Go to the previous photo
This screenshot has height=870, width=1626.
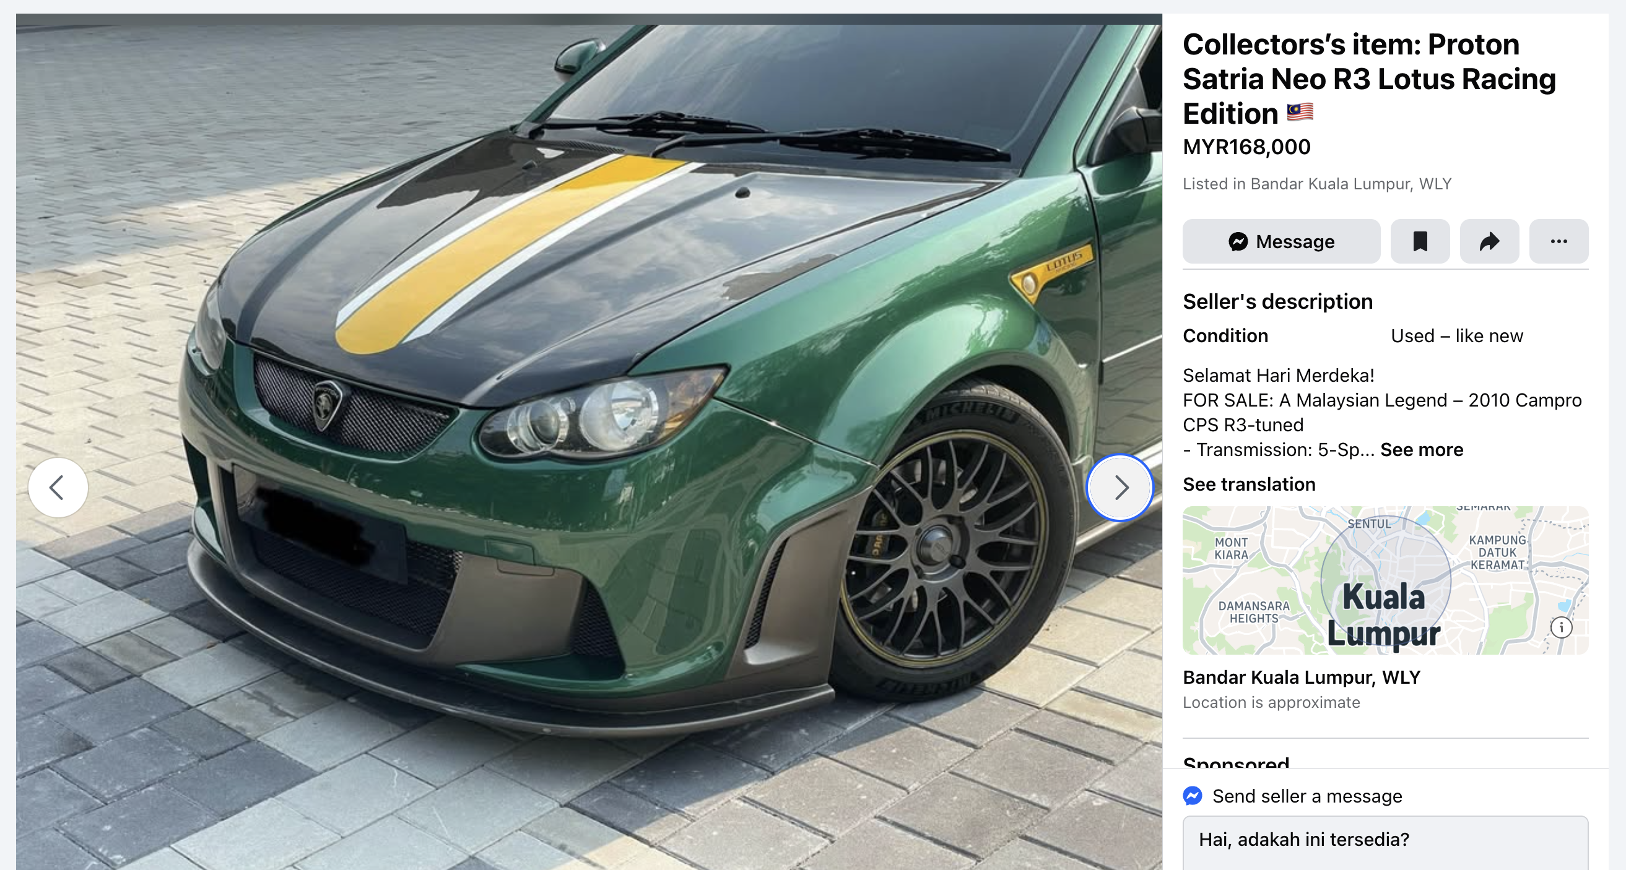[x=58, y=487]
